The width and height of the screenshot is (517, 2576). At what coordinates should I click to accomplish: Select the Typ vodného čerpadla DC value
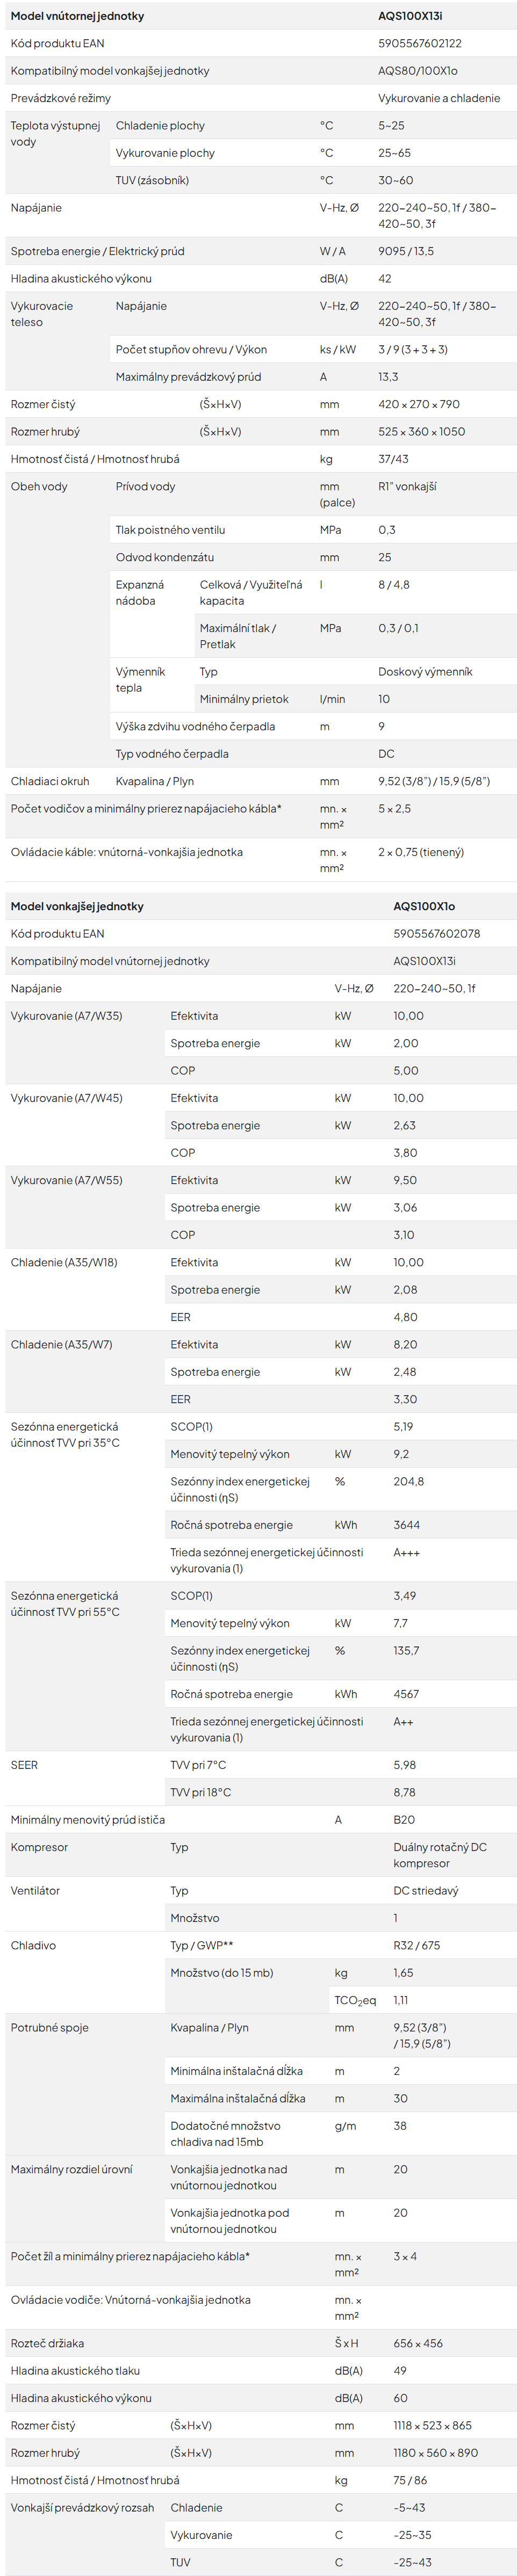(x=386, y=753)
